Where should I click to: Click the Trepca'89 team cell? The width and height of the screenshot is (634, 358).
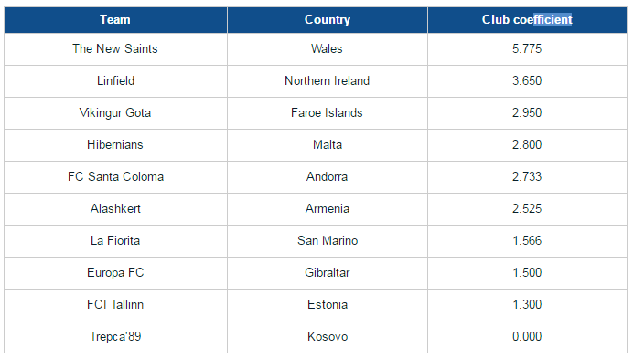coord(115,337)
